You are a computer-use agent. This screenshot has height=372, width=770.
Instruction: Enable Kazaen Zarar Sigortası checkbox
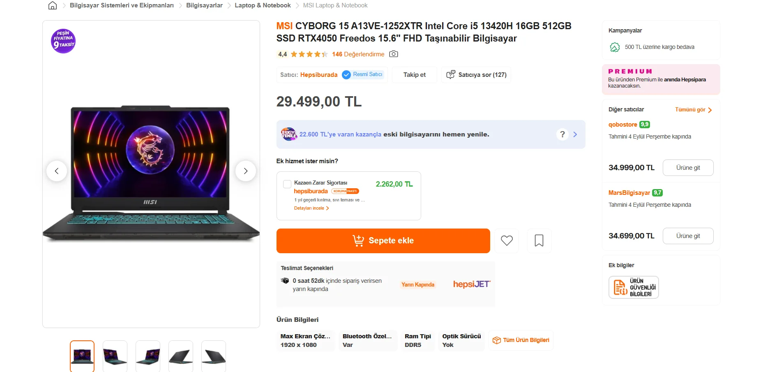[x=287, y=184]
